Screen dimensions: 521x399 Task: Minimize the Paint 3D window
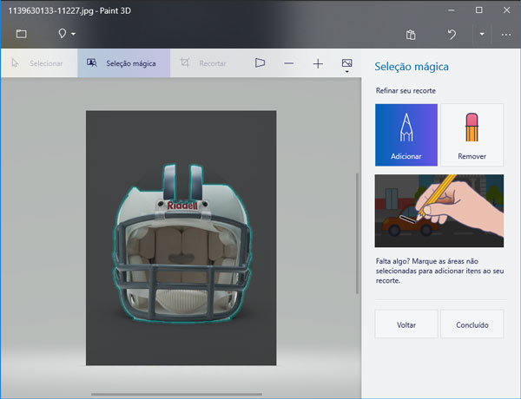click(x=451, y=10)
